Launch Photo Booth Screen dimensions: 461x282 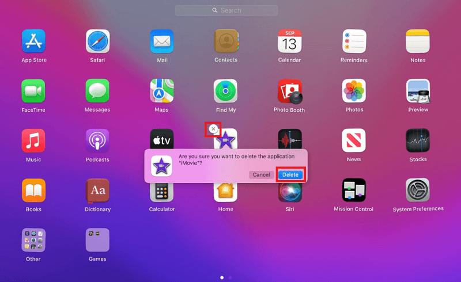click(289, 91)
